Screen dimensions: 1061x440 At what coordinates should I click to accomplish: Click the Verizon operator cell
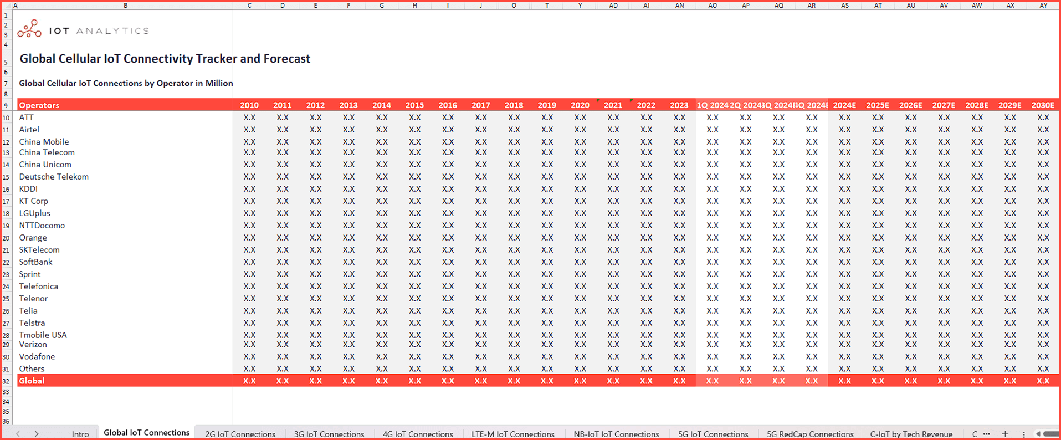[125, 345]
